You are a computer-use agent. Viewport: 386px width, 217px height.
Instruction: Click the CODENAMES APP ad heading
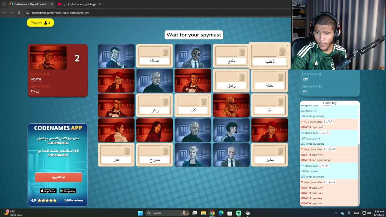point(58,128)
